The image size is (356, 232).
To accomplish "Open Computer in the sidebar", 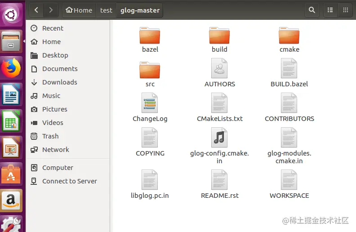I will point(68,168).
